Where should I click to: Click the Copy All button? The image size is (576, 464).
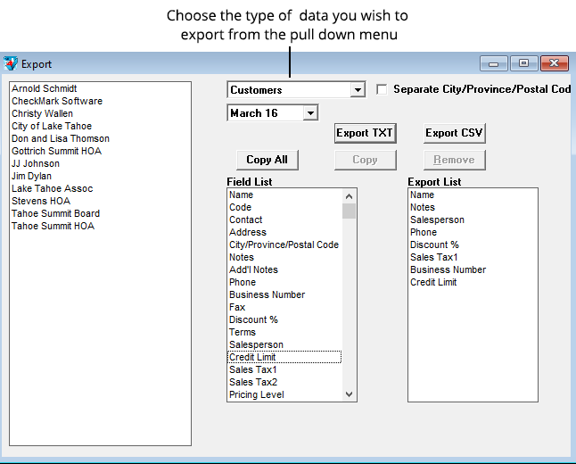click(267, 160)
